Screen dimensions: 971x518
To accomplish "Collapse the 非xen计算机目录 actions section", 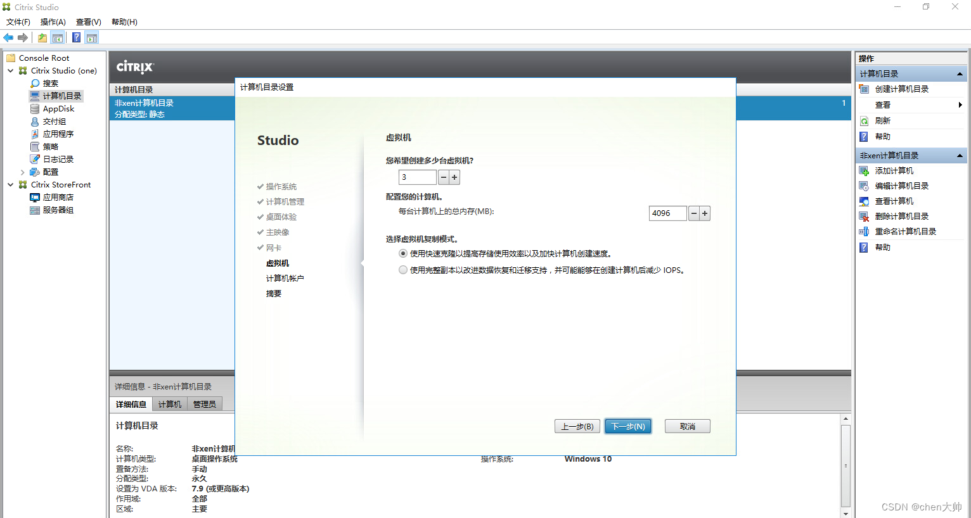I will click(960, 156).
